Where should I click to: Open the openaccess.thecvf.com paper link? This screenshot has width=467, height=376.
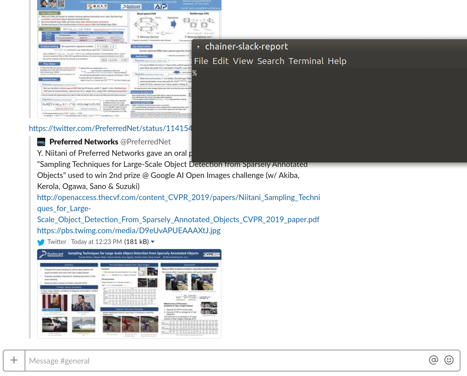pos(179,208)
